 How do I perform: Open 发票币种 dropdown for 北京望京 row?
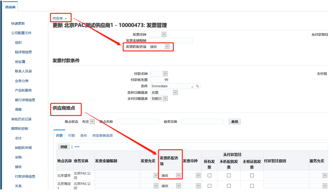click(x=192, y=175)
